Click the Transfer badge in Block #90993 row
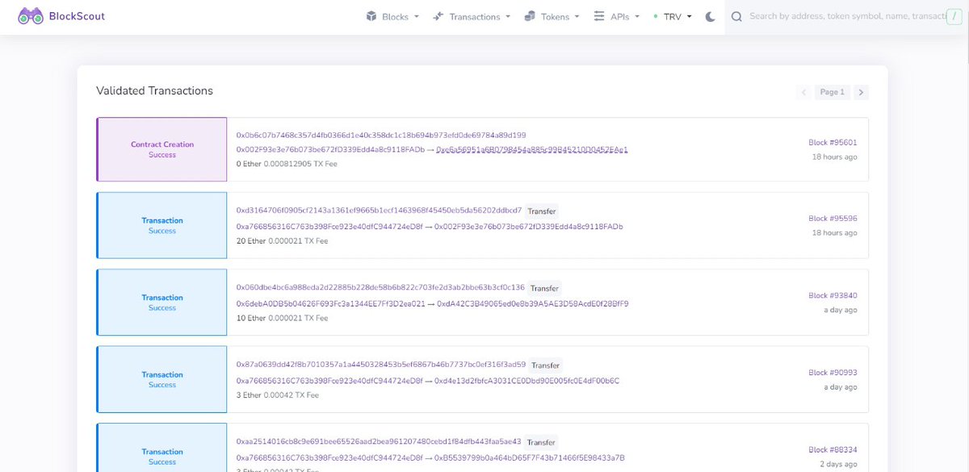This screenshot has width=969, height=472. tap(546, 365)
